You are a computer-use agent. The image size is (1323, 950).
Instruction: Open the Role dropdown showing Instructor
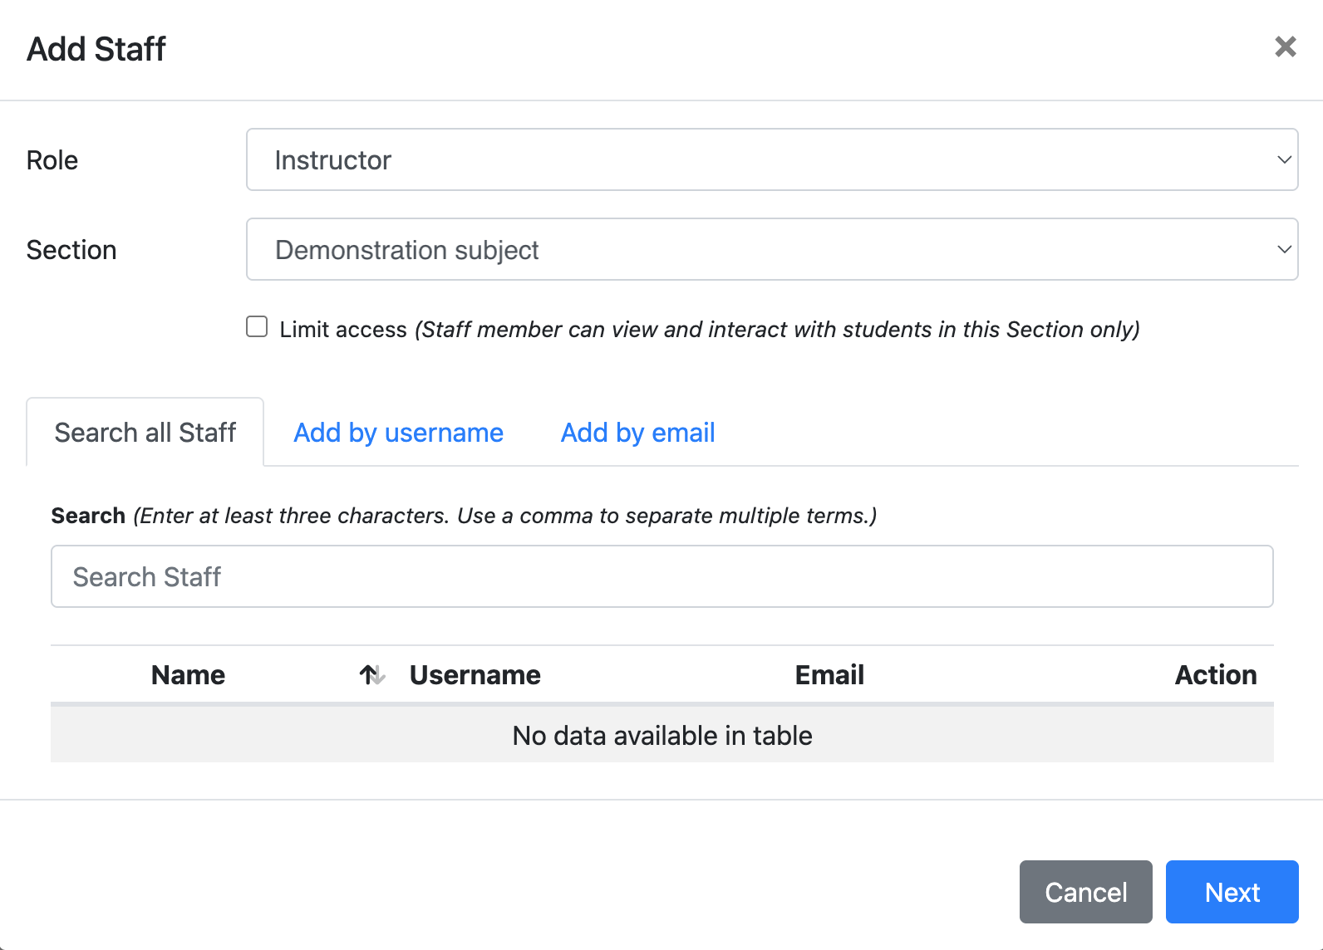[x=772, y=159]
